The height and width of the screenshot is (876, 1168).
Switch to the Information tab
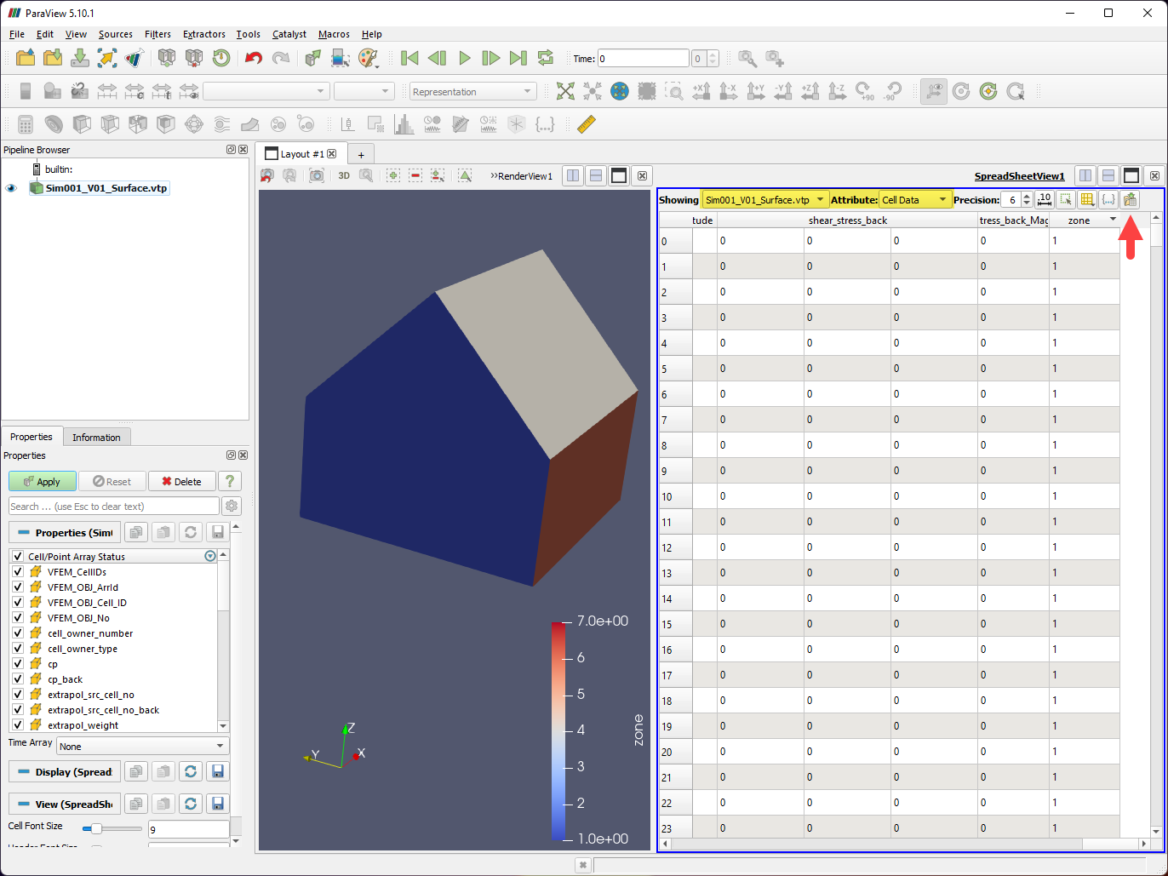(96, 437)
